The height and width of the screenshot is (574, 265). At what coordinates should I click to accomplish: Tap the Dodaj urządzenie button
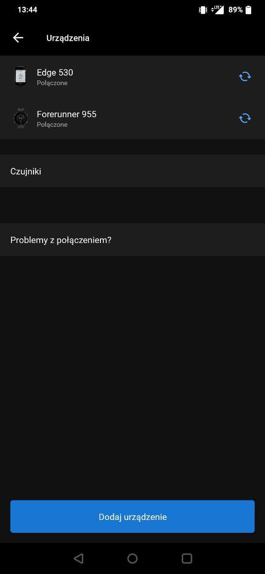click(132, 517)
